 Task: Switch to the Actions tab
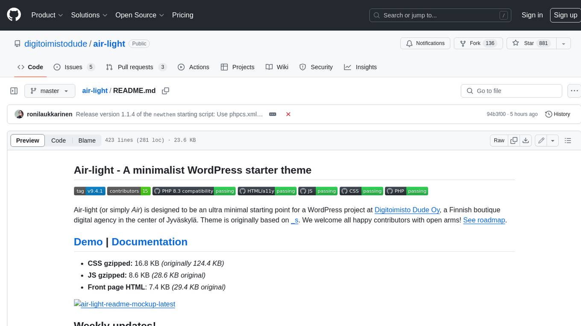(194, 67)
